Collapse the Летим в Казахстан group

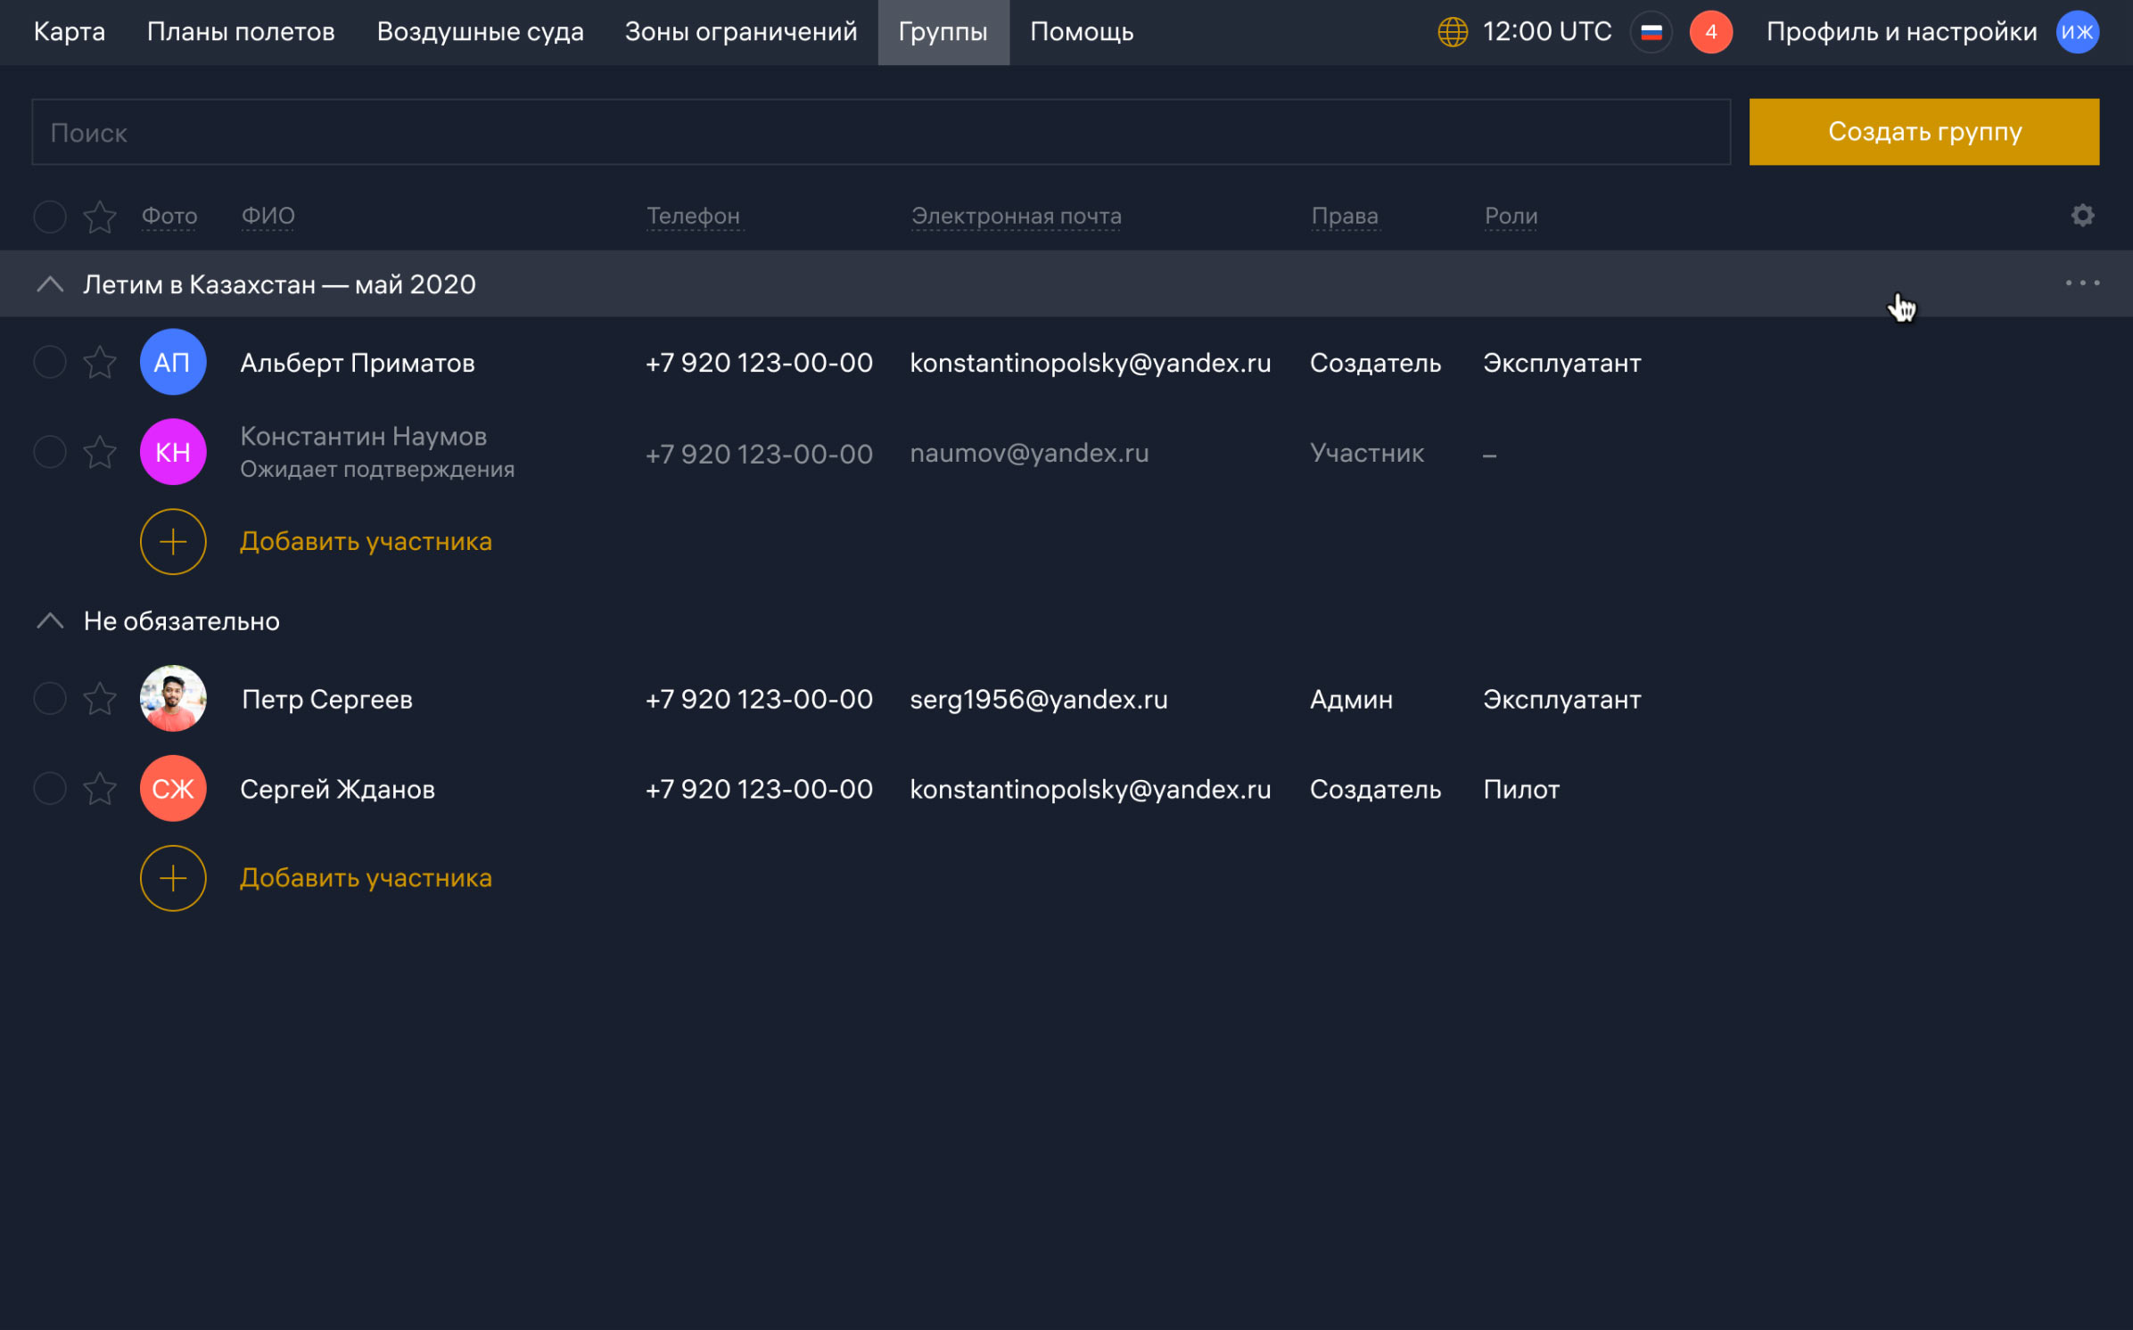pos(50,284)
